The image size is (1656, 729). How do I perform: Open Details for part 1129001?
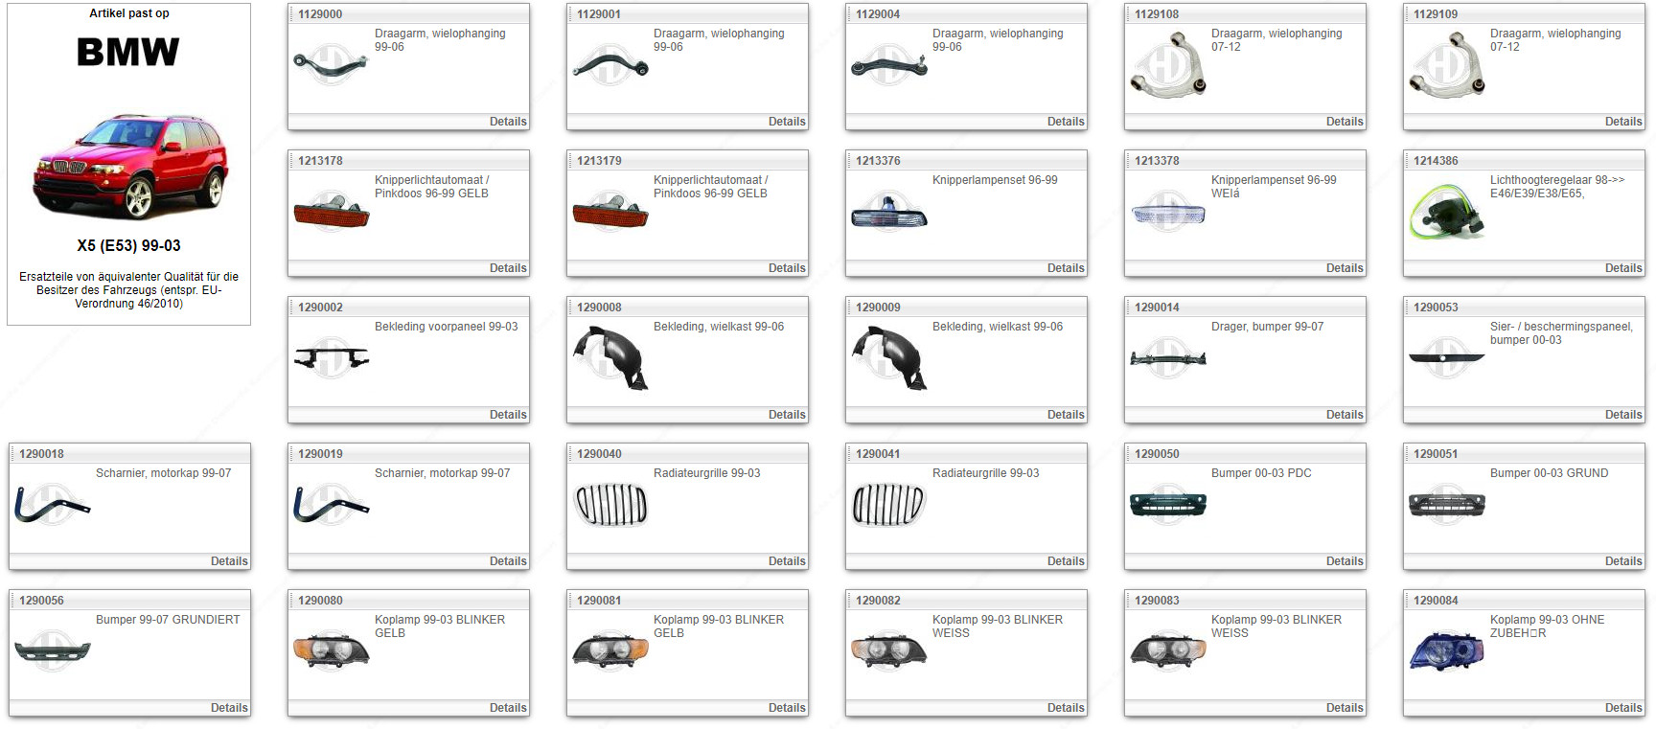tap(787, 122)
